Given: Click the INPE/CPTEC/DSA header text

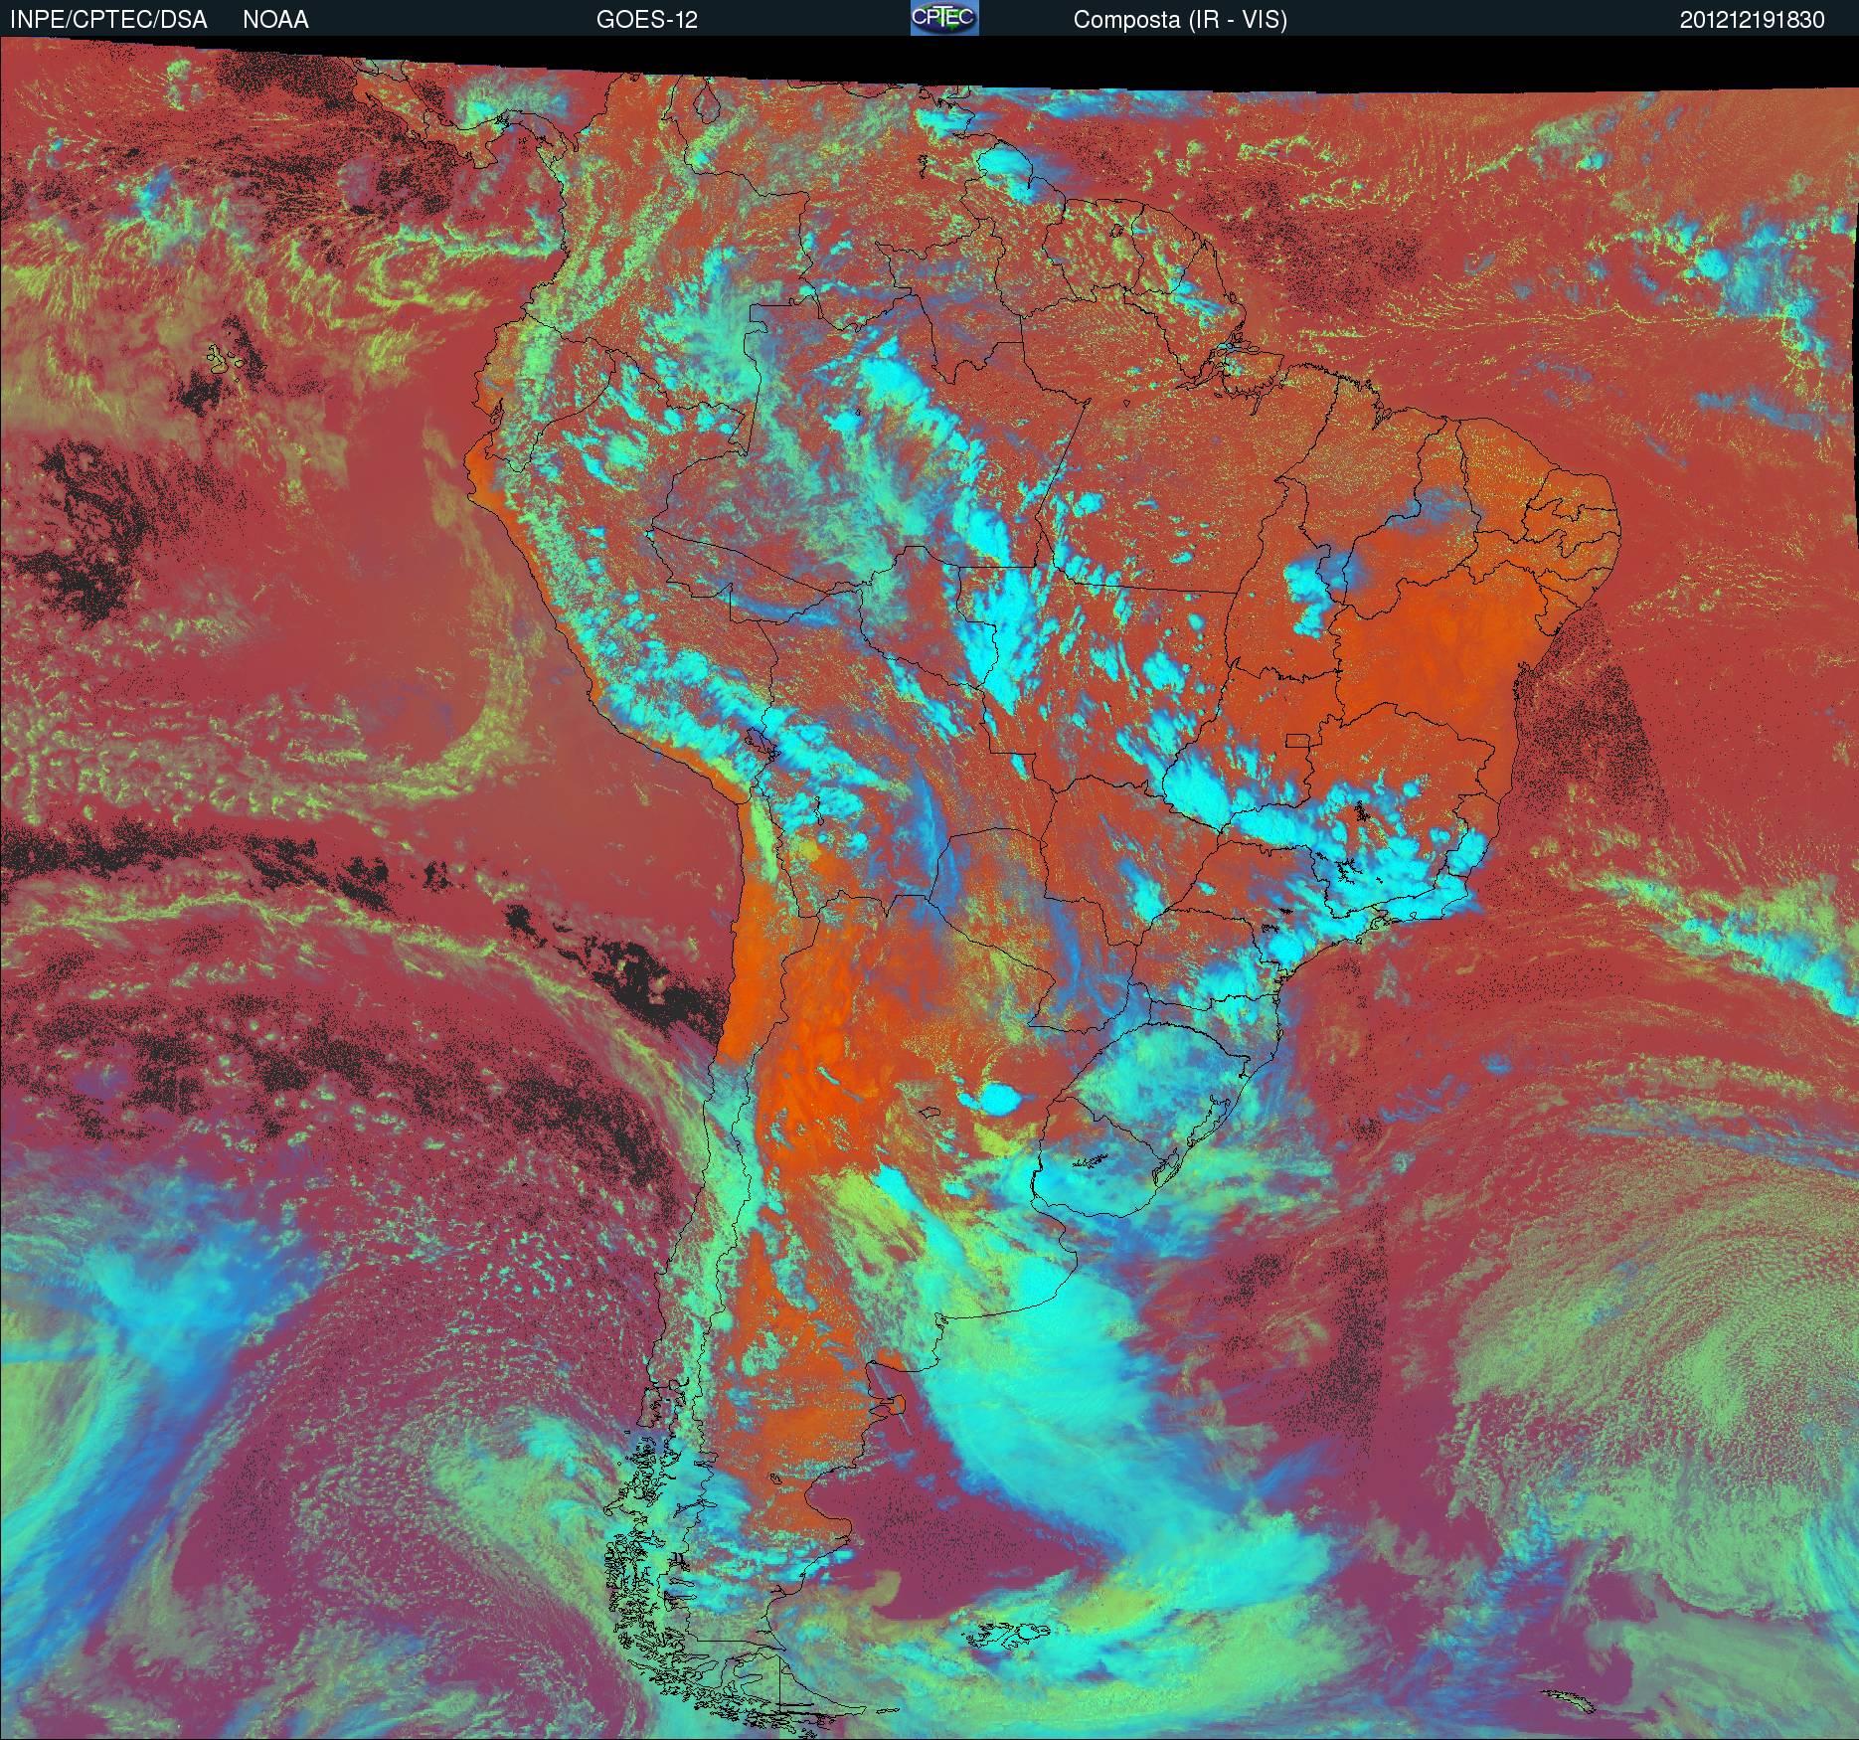Looking at the screenshot, I should click(x=108, y=20).
